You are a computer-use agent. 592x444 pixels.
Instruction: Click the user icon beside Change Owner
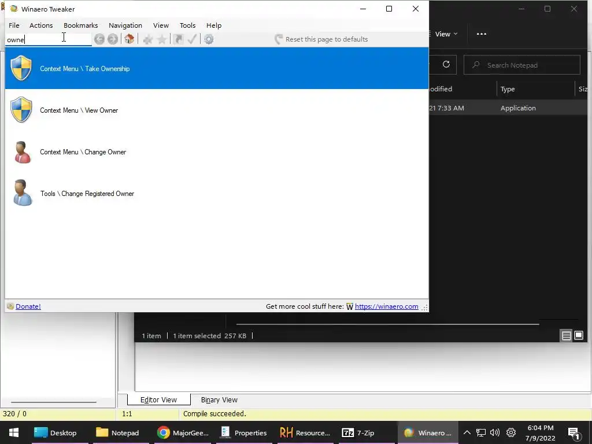pyautogui.click(x=22, y=152)
